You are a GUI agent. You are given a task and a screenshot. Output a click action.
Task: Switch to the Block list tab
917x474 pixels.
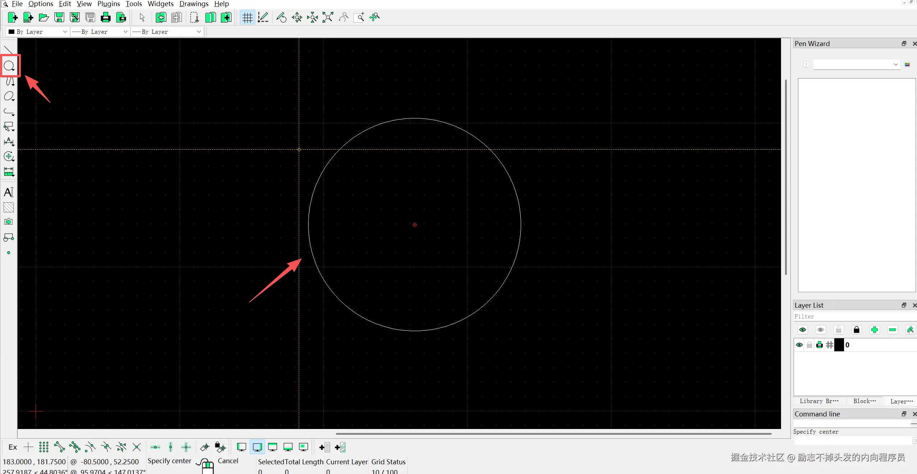864,401
